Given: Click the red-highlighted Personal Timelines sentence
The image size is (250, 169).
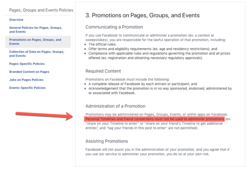Looking at the screenshot, I should point(154,119).
